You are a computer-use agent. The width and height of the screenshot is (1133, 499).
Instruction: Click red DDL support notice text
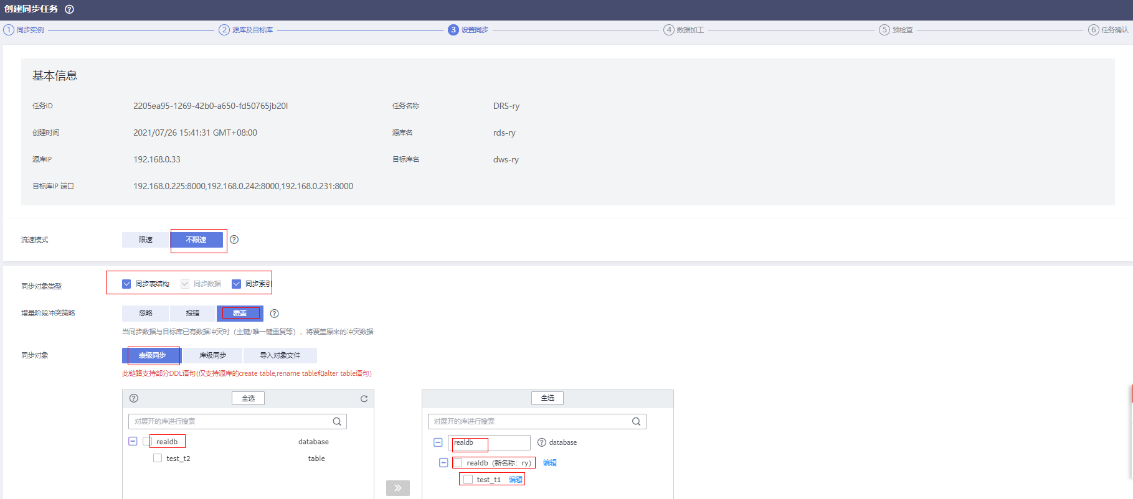(247, 373)
